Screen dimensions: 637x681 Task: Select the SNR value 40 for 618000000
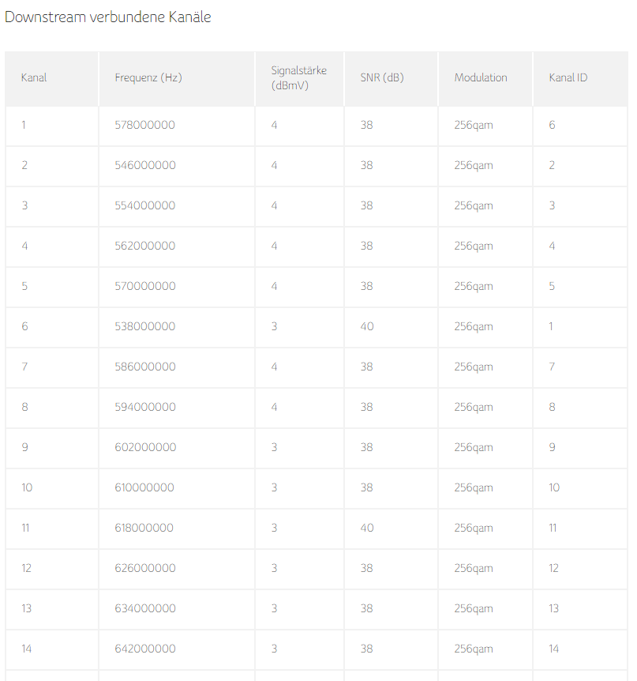point(367,528)
